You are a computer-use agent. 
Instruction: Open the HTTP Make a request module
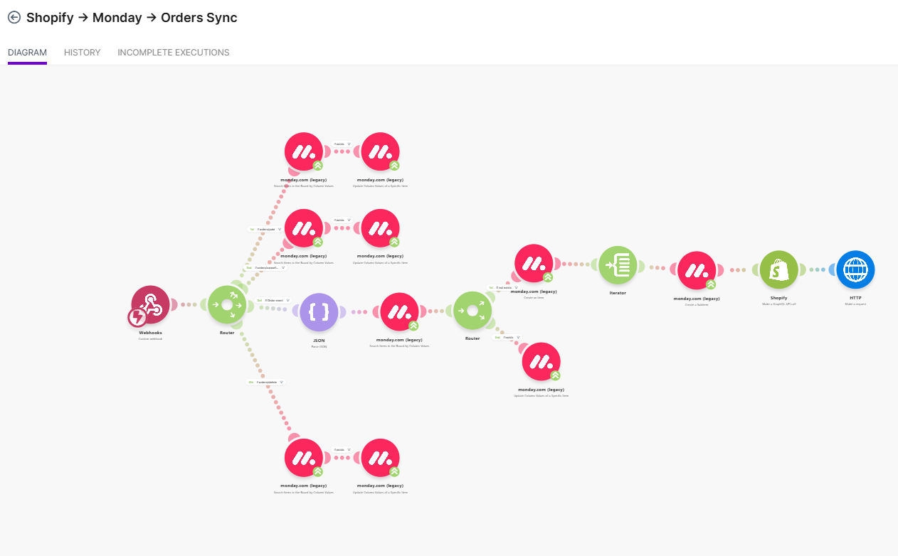[x=855, y=270]
